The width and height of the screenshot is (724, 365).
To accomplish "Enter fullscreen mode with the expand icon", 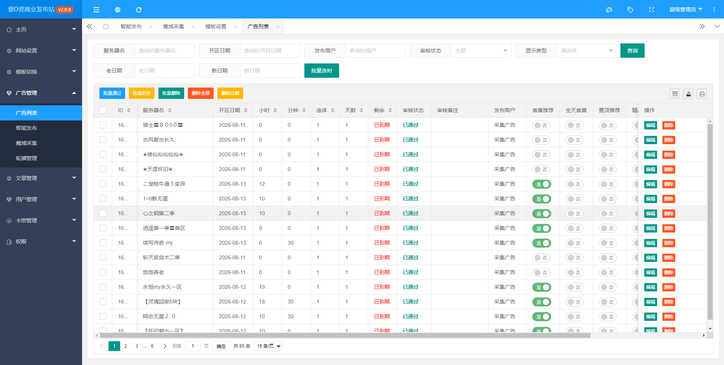I will coord(651,10).
